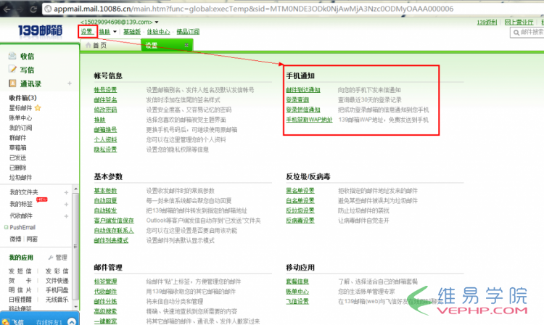
Task: Open 手机获取WAP地址 link
Action: 309,120
